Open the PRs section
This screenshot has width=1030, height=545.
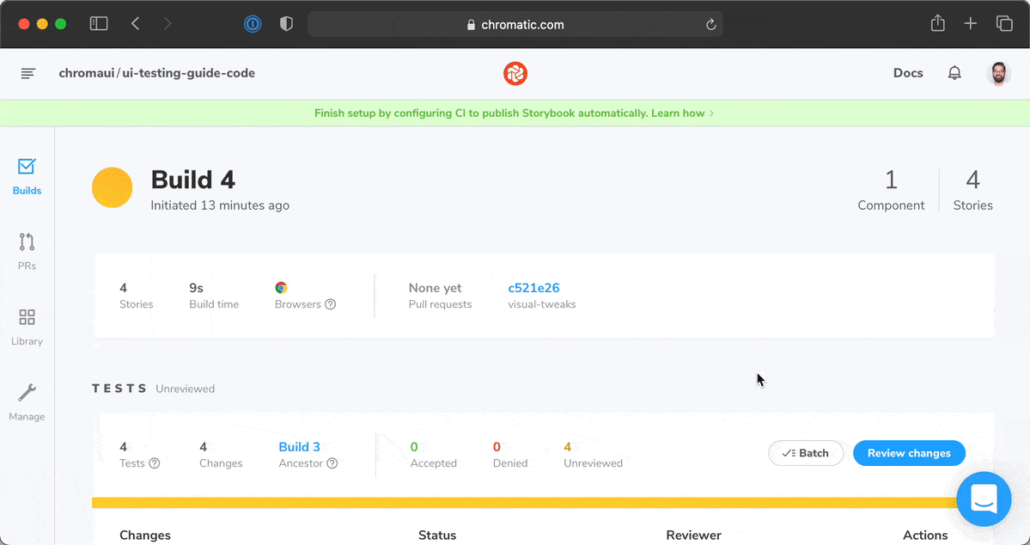coord(27,251)
